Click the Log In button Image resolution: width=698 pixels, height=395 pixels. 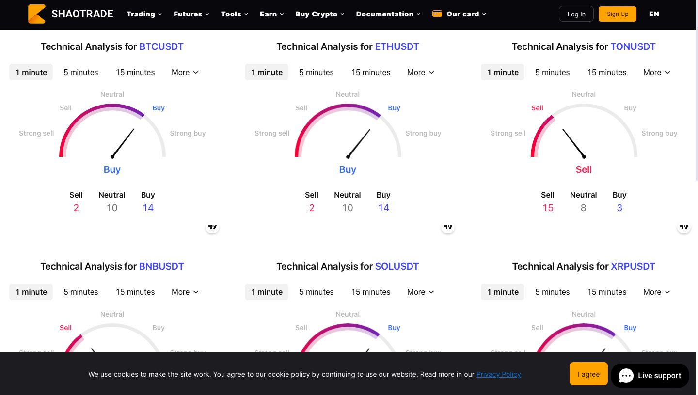coord(576,14)
